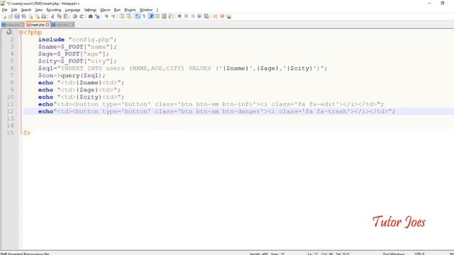Click 'btn-danger' text on line 12
The height and width of the screenshot is (255, 454).
(241, 111)
